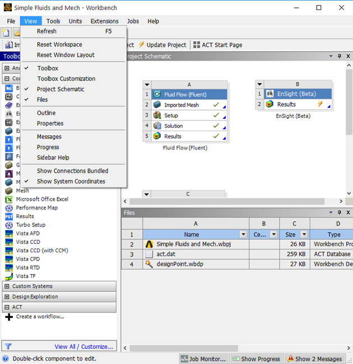The width and height of the screenshot is (353, 364).
Task: Click the EnSight (Beta) system icon
Action: coord(270,94)
